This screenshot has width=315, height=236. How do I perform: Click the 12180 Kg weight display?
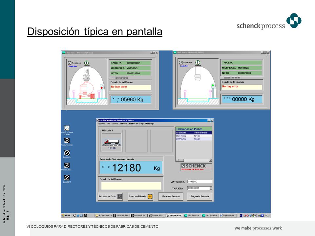point(131,167)
